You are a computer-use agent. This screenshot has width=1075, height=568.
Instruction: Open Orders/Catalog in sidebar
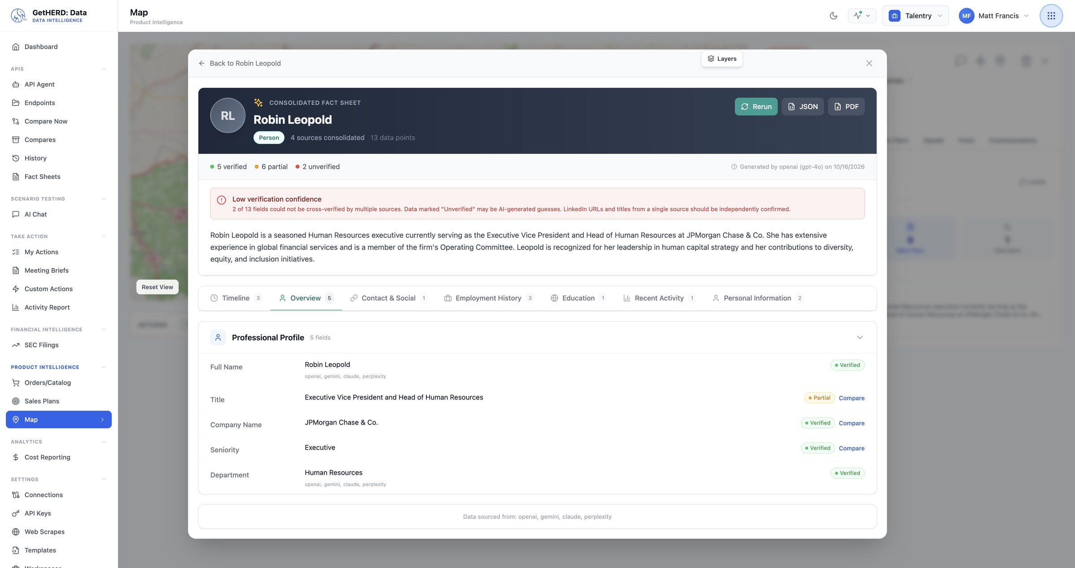59,383
